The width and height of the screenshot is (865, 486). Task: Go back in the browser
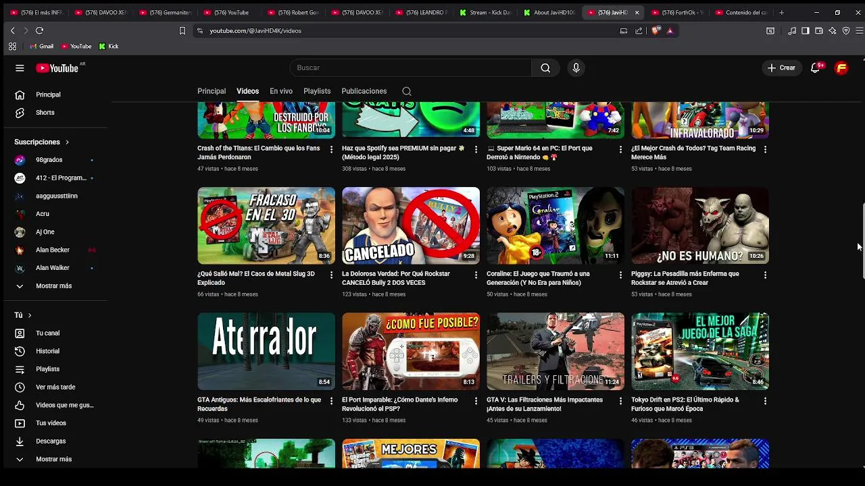12,30
